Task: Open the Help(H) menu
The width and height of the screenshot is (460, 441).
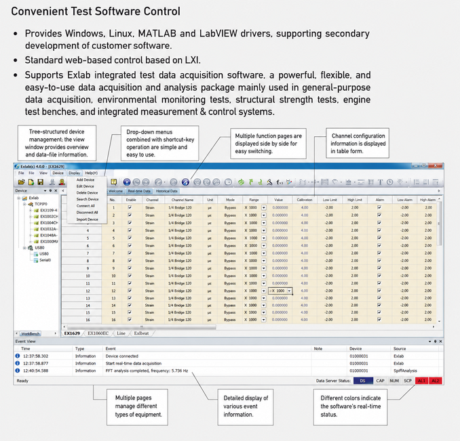Action: [92, 173]
